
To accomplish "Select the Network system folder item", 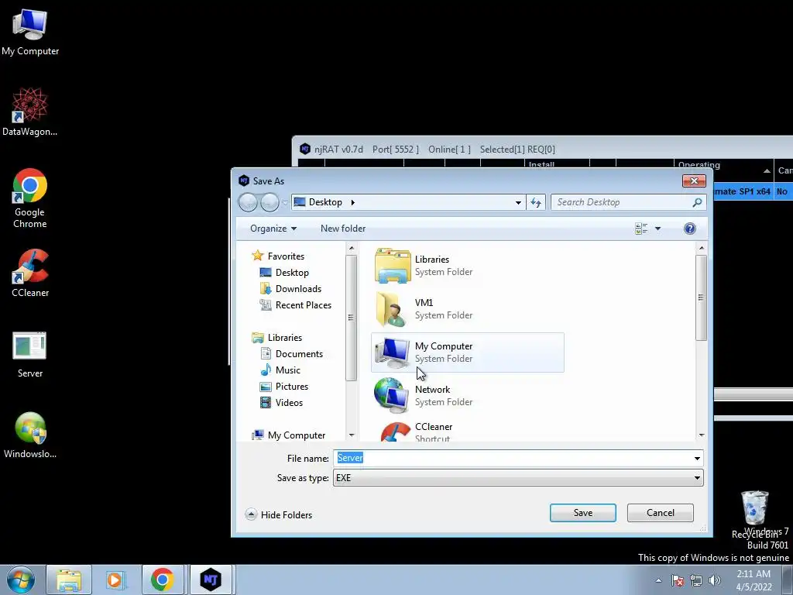I will tap(467, 396).
